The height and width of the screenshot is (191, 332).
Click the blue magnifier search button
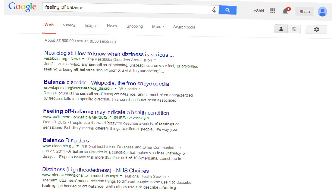(x=227, y=10)
